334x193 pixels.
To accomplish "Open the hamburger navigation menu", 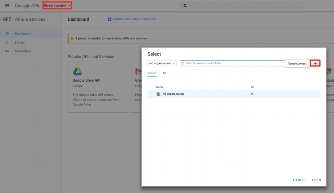I will click(x=7, y=6).
